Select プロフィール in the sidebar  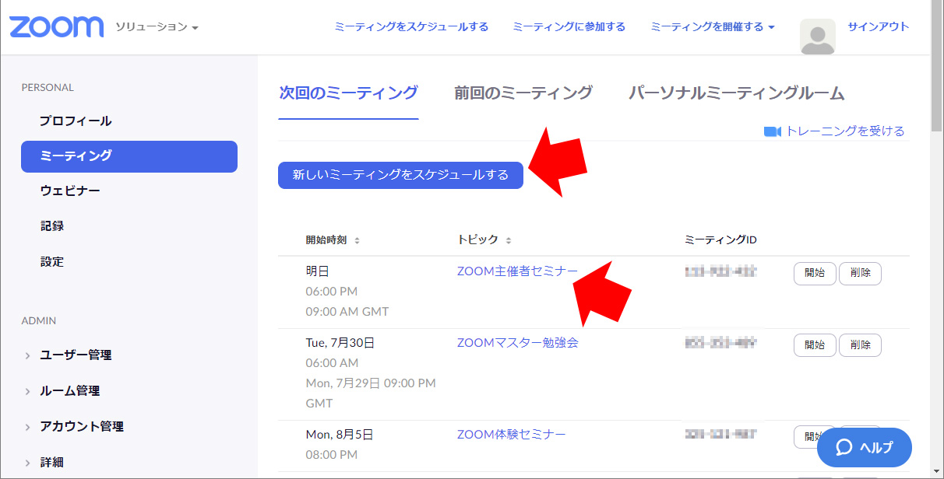[76, 121]
